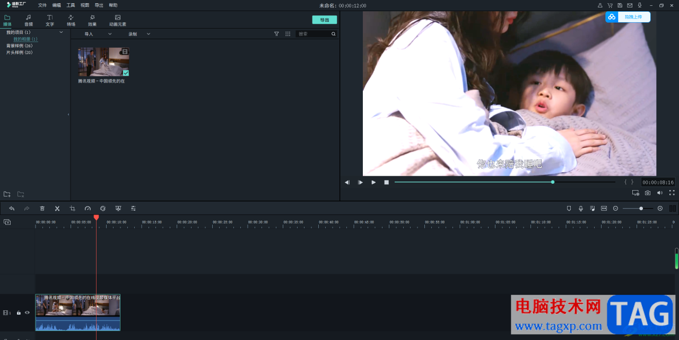This screenshot has width=679, height=340.
Task: Open the speed control gauge icon
Action: (x=88, y=209)
